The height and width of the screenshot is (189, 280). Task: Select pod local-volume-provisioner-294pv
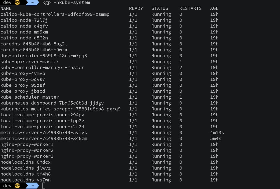tap(42, 115)
